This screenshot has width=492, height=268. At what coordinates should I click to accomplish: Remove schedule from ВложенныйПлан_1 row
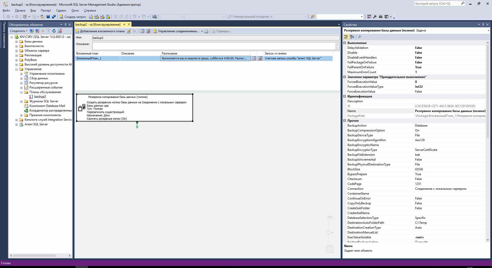pyautogui.click(x=260, y=59)
